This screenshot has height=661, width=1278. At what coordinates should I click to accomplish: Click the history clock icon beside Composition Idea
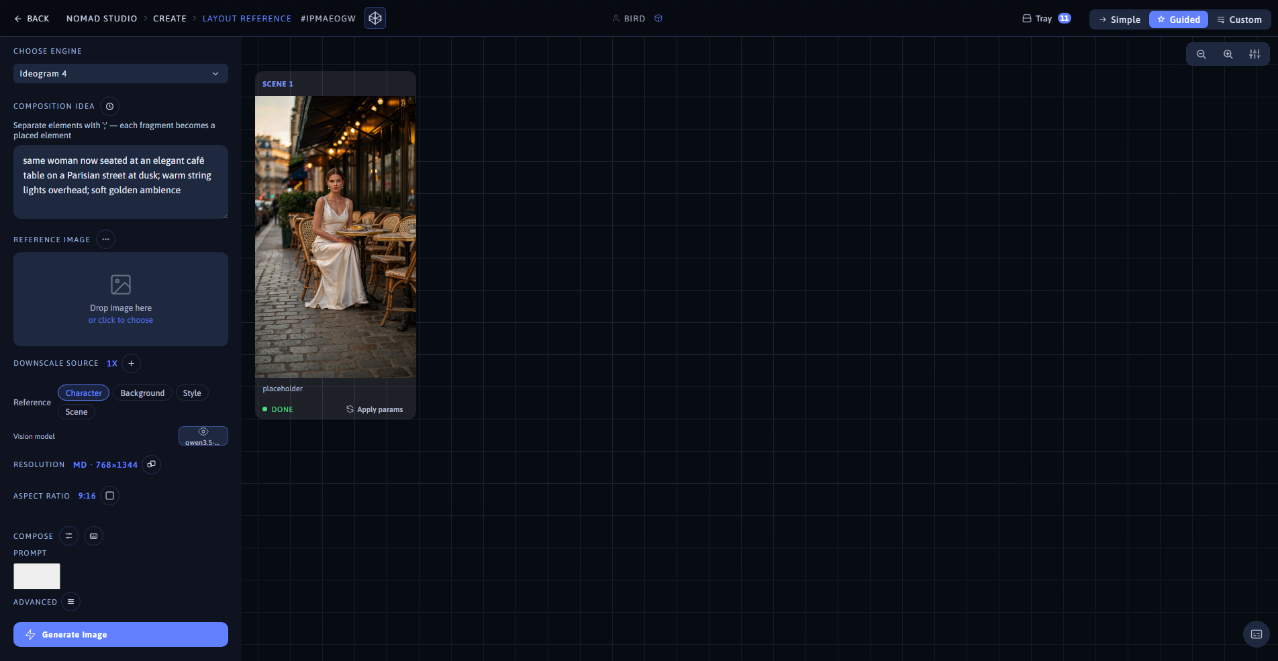(x=109, y=106)
